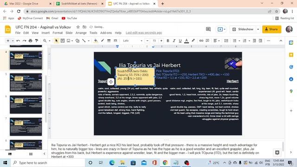The height and width of the screenshot is (167, 297).
Task: Click the Undo arrow in toolbar
Action: point(18,41)
